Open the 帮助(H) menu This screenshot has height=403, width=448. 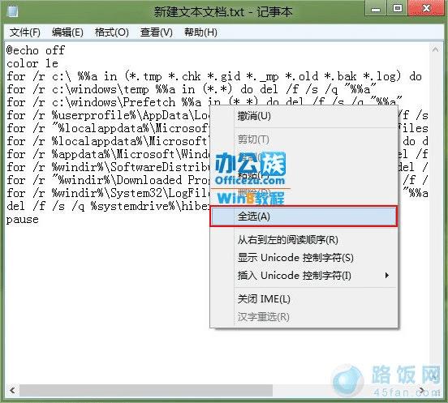point(200,32)
